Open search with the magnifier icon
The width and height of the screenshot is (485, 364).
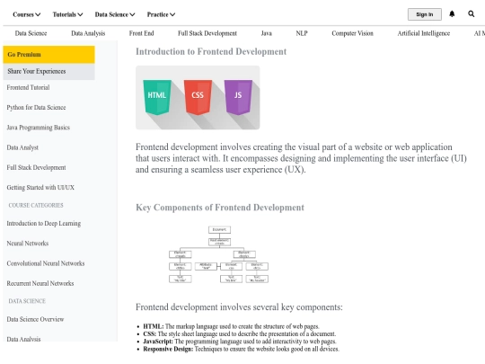pos(472,13)
